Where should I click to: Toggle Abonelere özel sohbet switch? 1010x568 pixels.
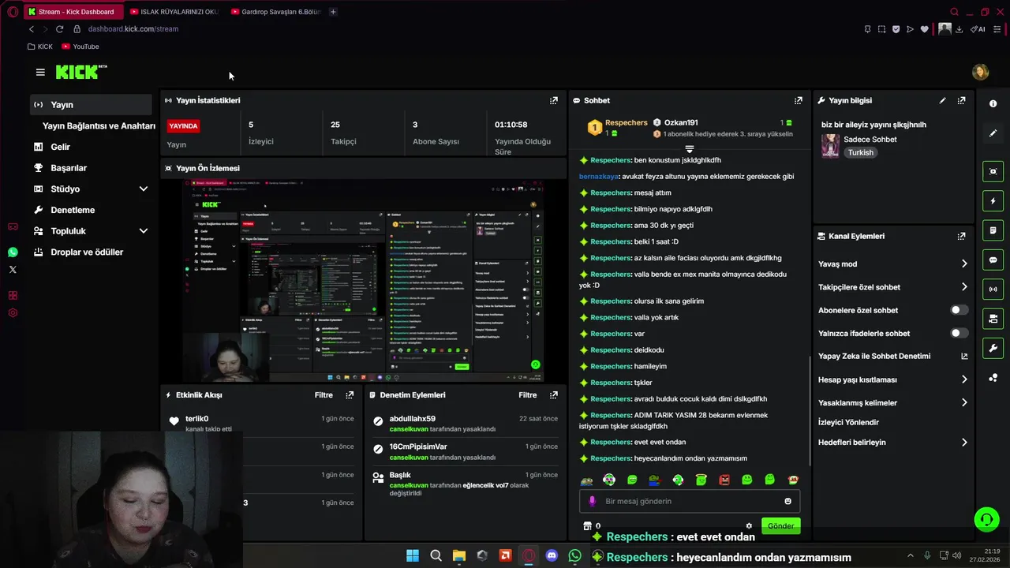coord(959,310)
